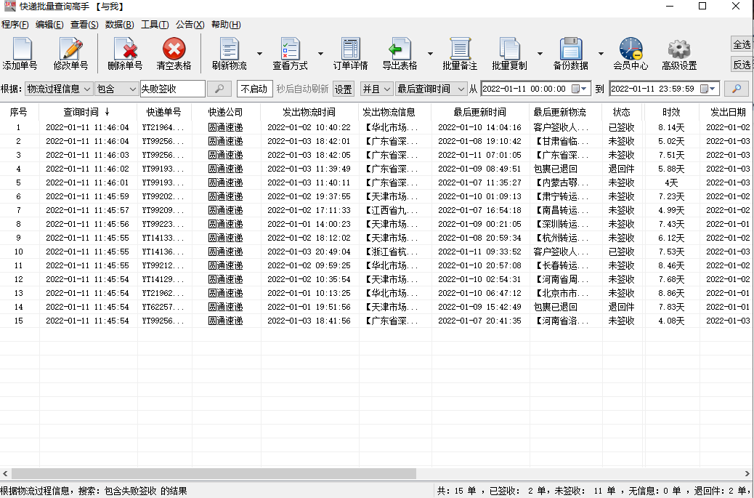Click the 全选 select all button
Viewport: 754px width, 498px height.
(742, 44)
